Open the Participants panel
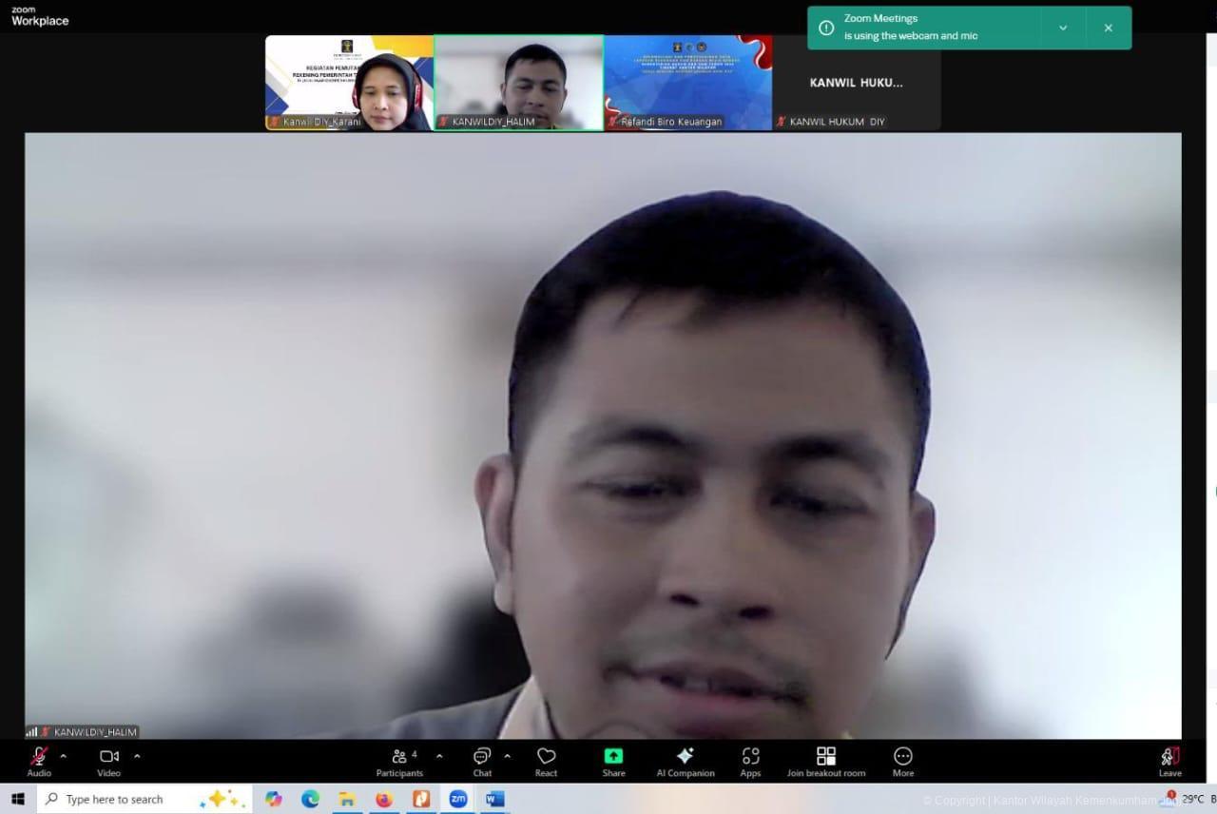Image resolution: width=1217 pixels, height=814 pixels. pyautogui.click(x=400, y=760)
